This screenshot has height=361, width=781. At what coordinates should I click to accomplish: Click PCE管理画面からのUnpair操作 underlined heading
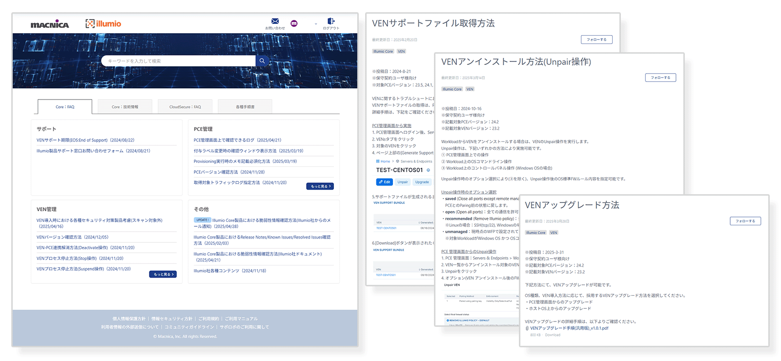point(469,252)
